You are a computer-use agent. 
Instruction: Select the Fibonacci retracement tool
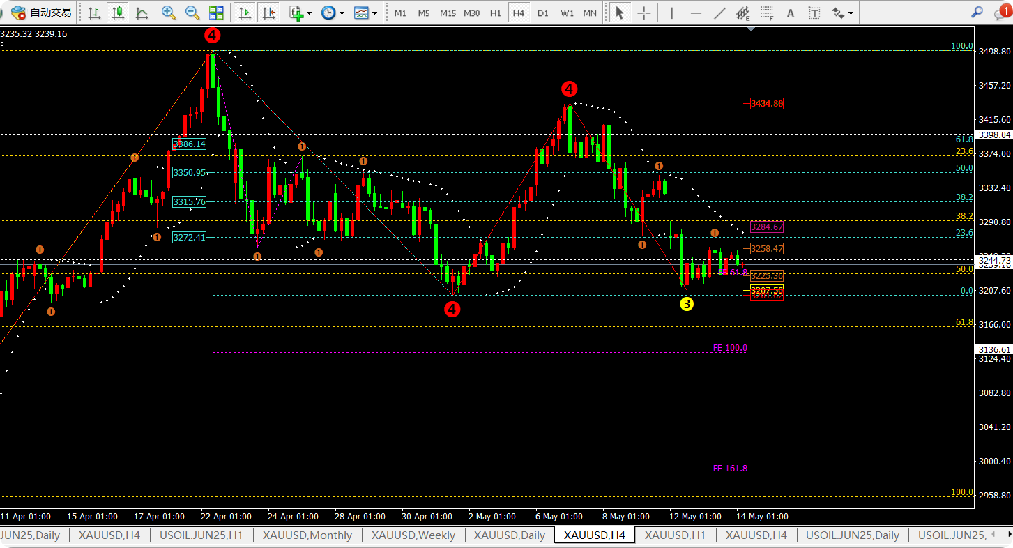[767, 13]
